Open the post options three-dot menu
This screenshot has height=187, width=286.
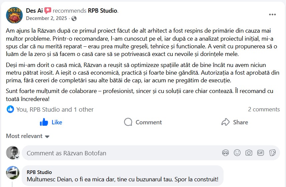[272, 15]
